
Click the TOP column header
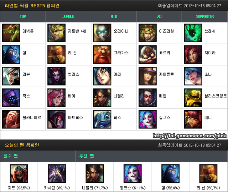tap(23, 16)
